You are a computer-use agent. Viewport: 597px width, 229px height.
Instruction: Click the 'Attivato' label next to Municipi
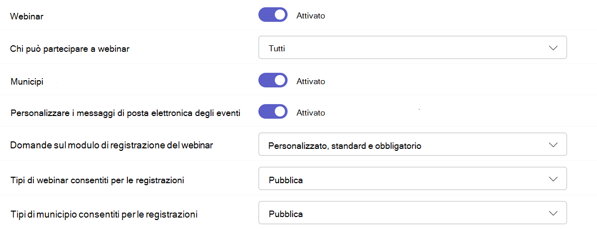pyautogui.click(x=310, y=81)
